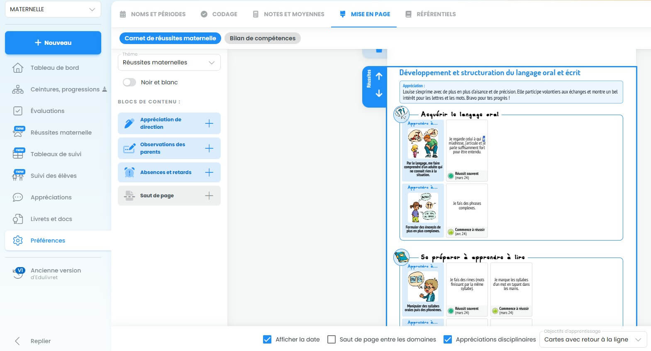Image resolution: width=651 pixels, height=351 pixels.
Task: Enable Saut de page entre les domaines
Action: coord(332,339)
